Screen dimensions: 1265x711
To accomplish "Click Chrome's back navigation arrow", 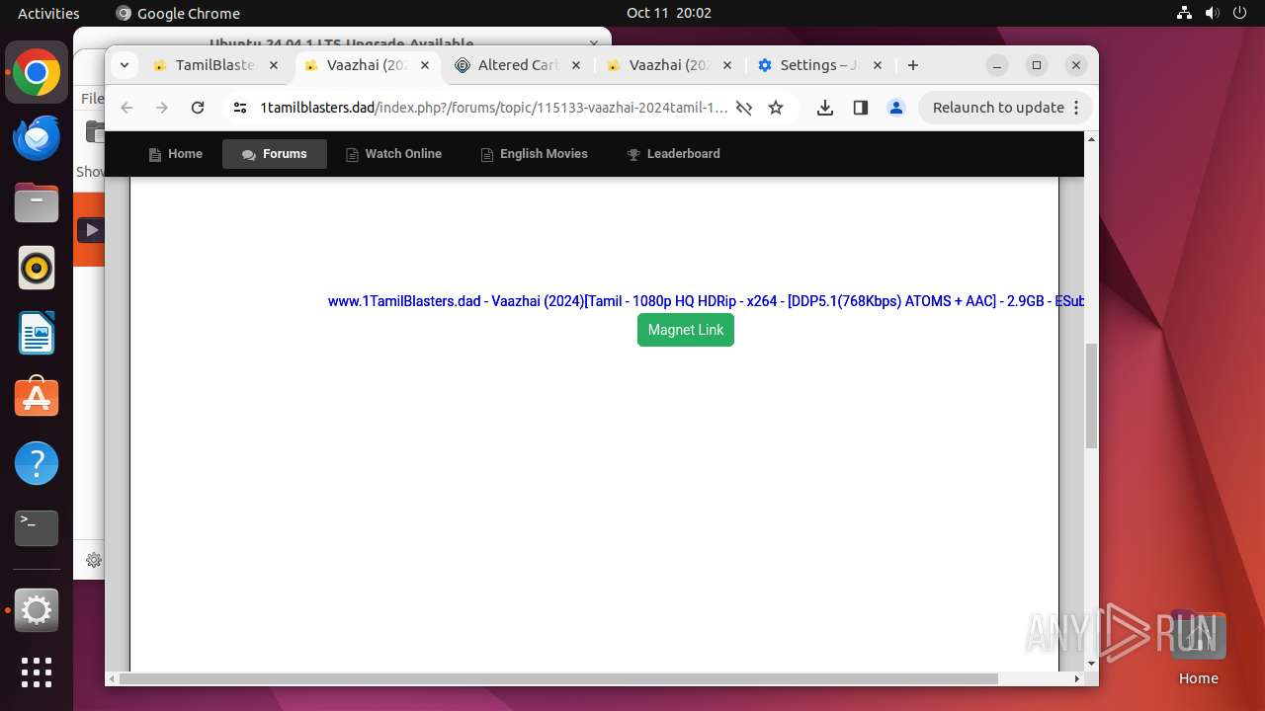I will coord(126,108).
